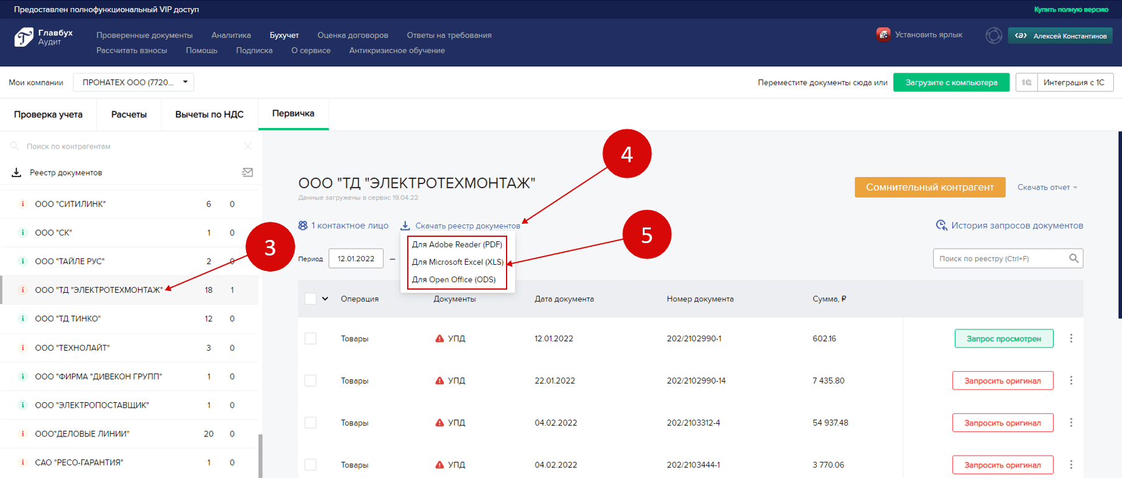Open the three-dot menu for document 202/2102990-14
The image size is (1122, 478).
(x=1071, y=380)
